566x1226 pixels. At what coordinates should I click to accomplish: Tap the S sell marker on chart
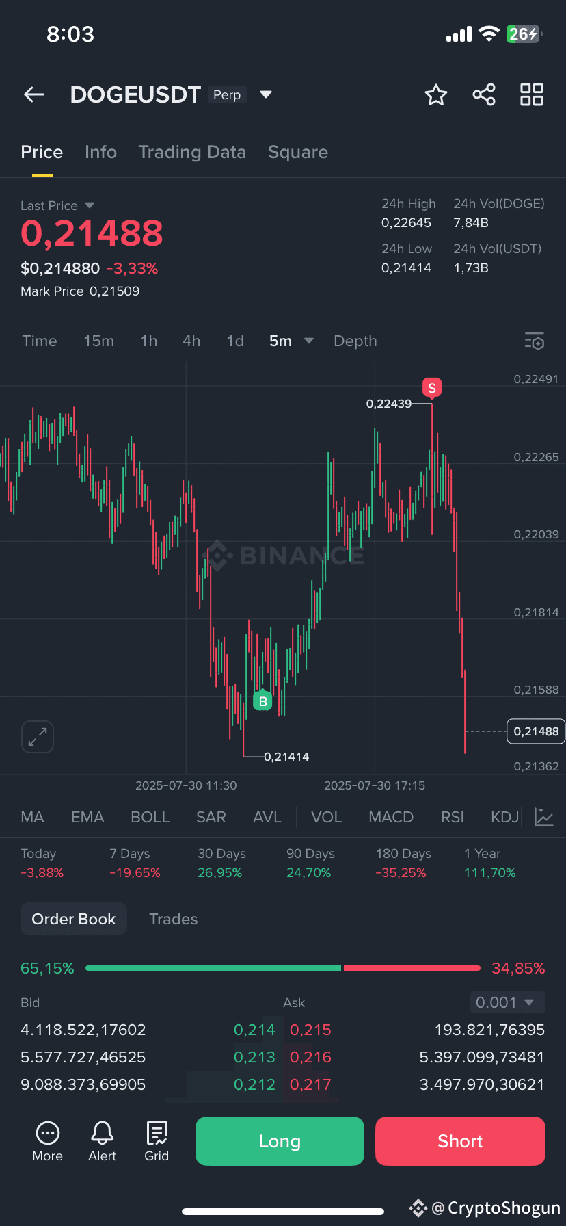click(432, 388)
